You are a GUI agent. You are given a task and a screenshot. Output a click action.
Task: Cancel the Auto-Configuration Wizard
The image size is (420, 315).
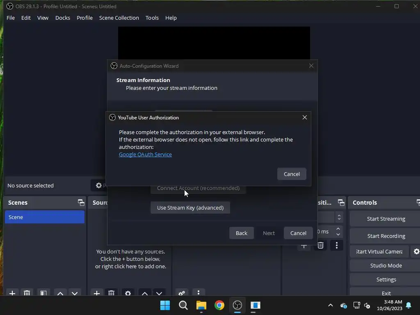click(298, 233)
